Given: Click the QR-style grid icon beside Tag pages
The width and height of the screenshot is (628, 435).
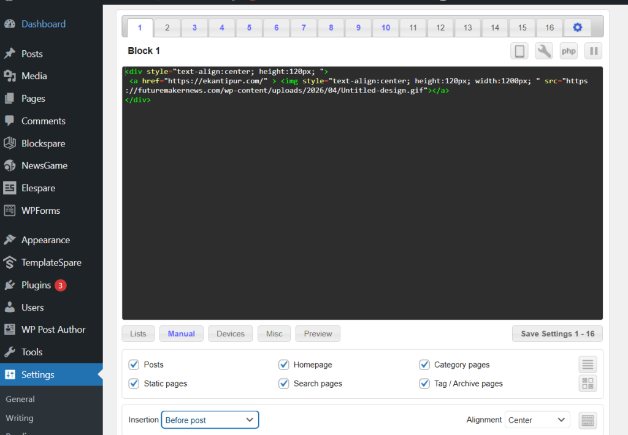Looking at the screenshot, I should coord(588,384).
